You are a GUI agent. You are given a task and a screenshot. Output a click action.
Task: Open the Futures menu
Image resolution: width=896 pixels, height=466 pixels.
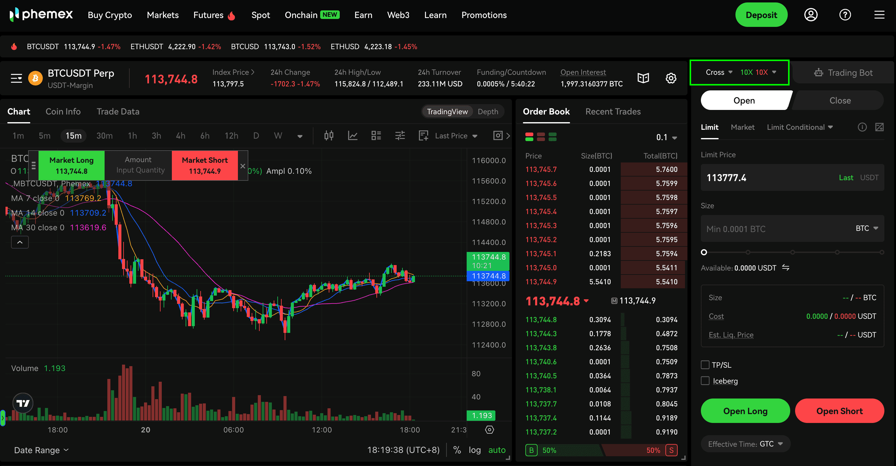pos(215,15)
